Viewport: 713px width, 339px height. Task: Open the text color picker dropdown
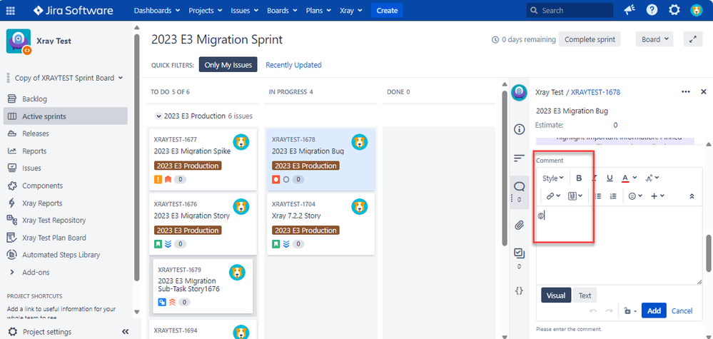[x=629, y=178]
